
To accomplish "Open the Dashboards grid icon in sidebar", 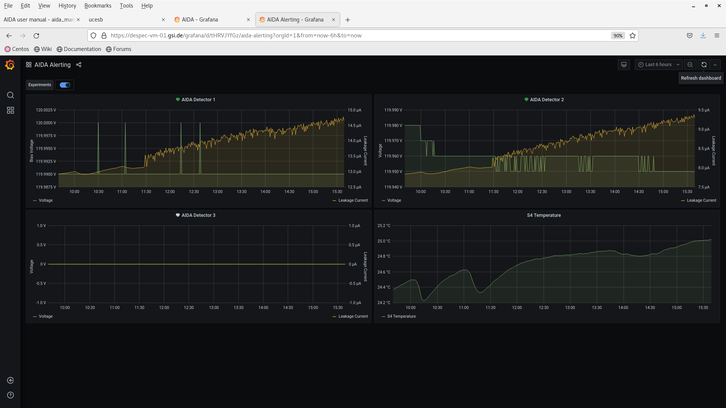I will pyautogui.click(x=10, y=110).
